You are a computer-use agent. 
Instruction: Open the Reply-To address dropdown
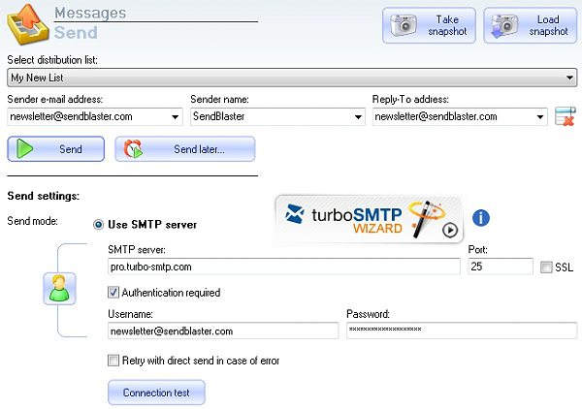[540, 116]
